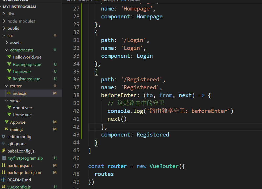Screen dimensions: 262x189
Task: Click the 'next()' call on line 41
Action: (117, 119)
